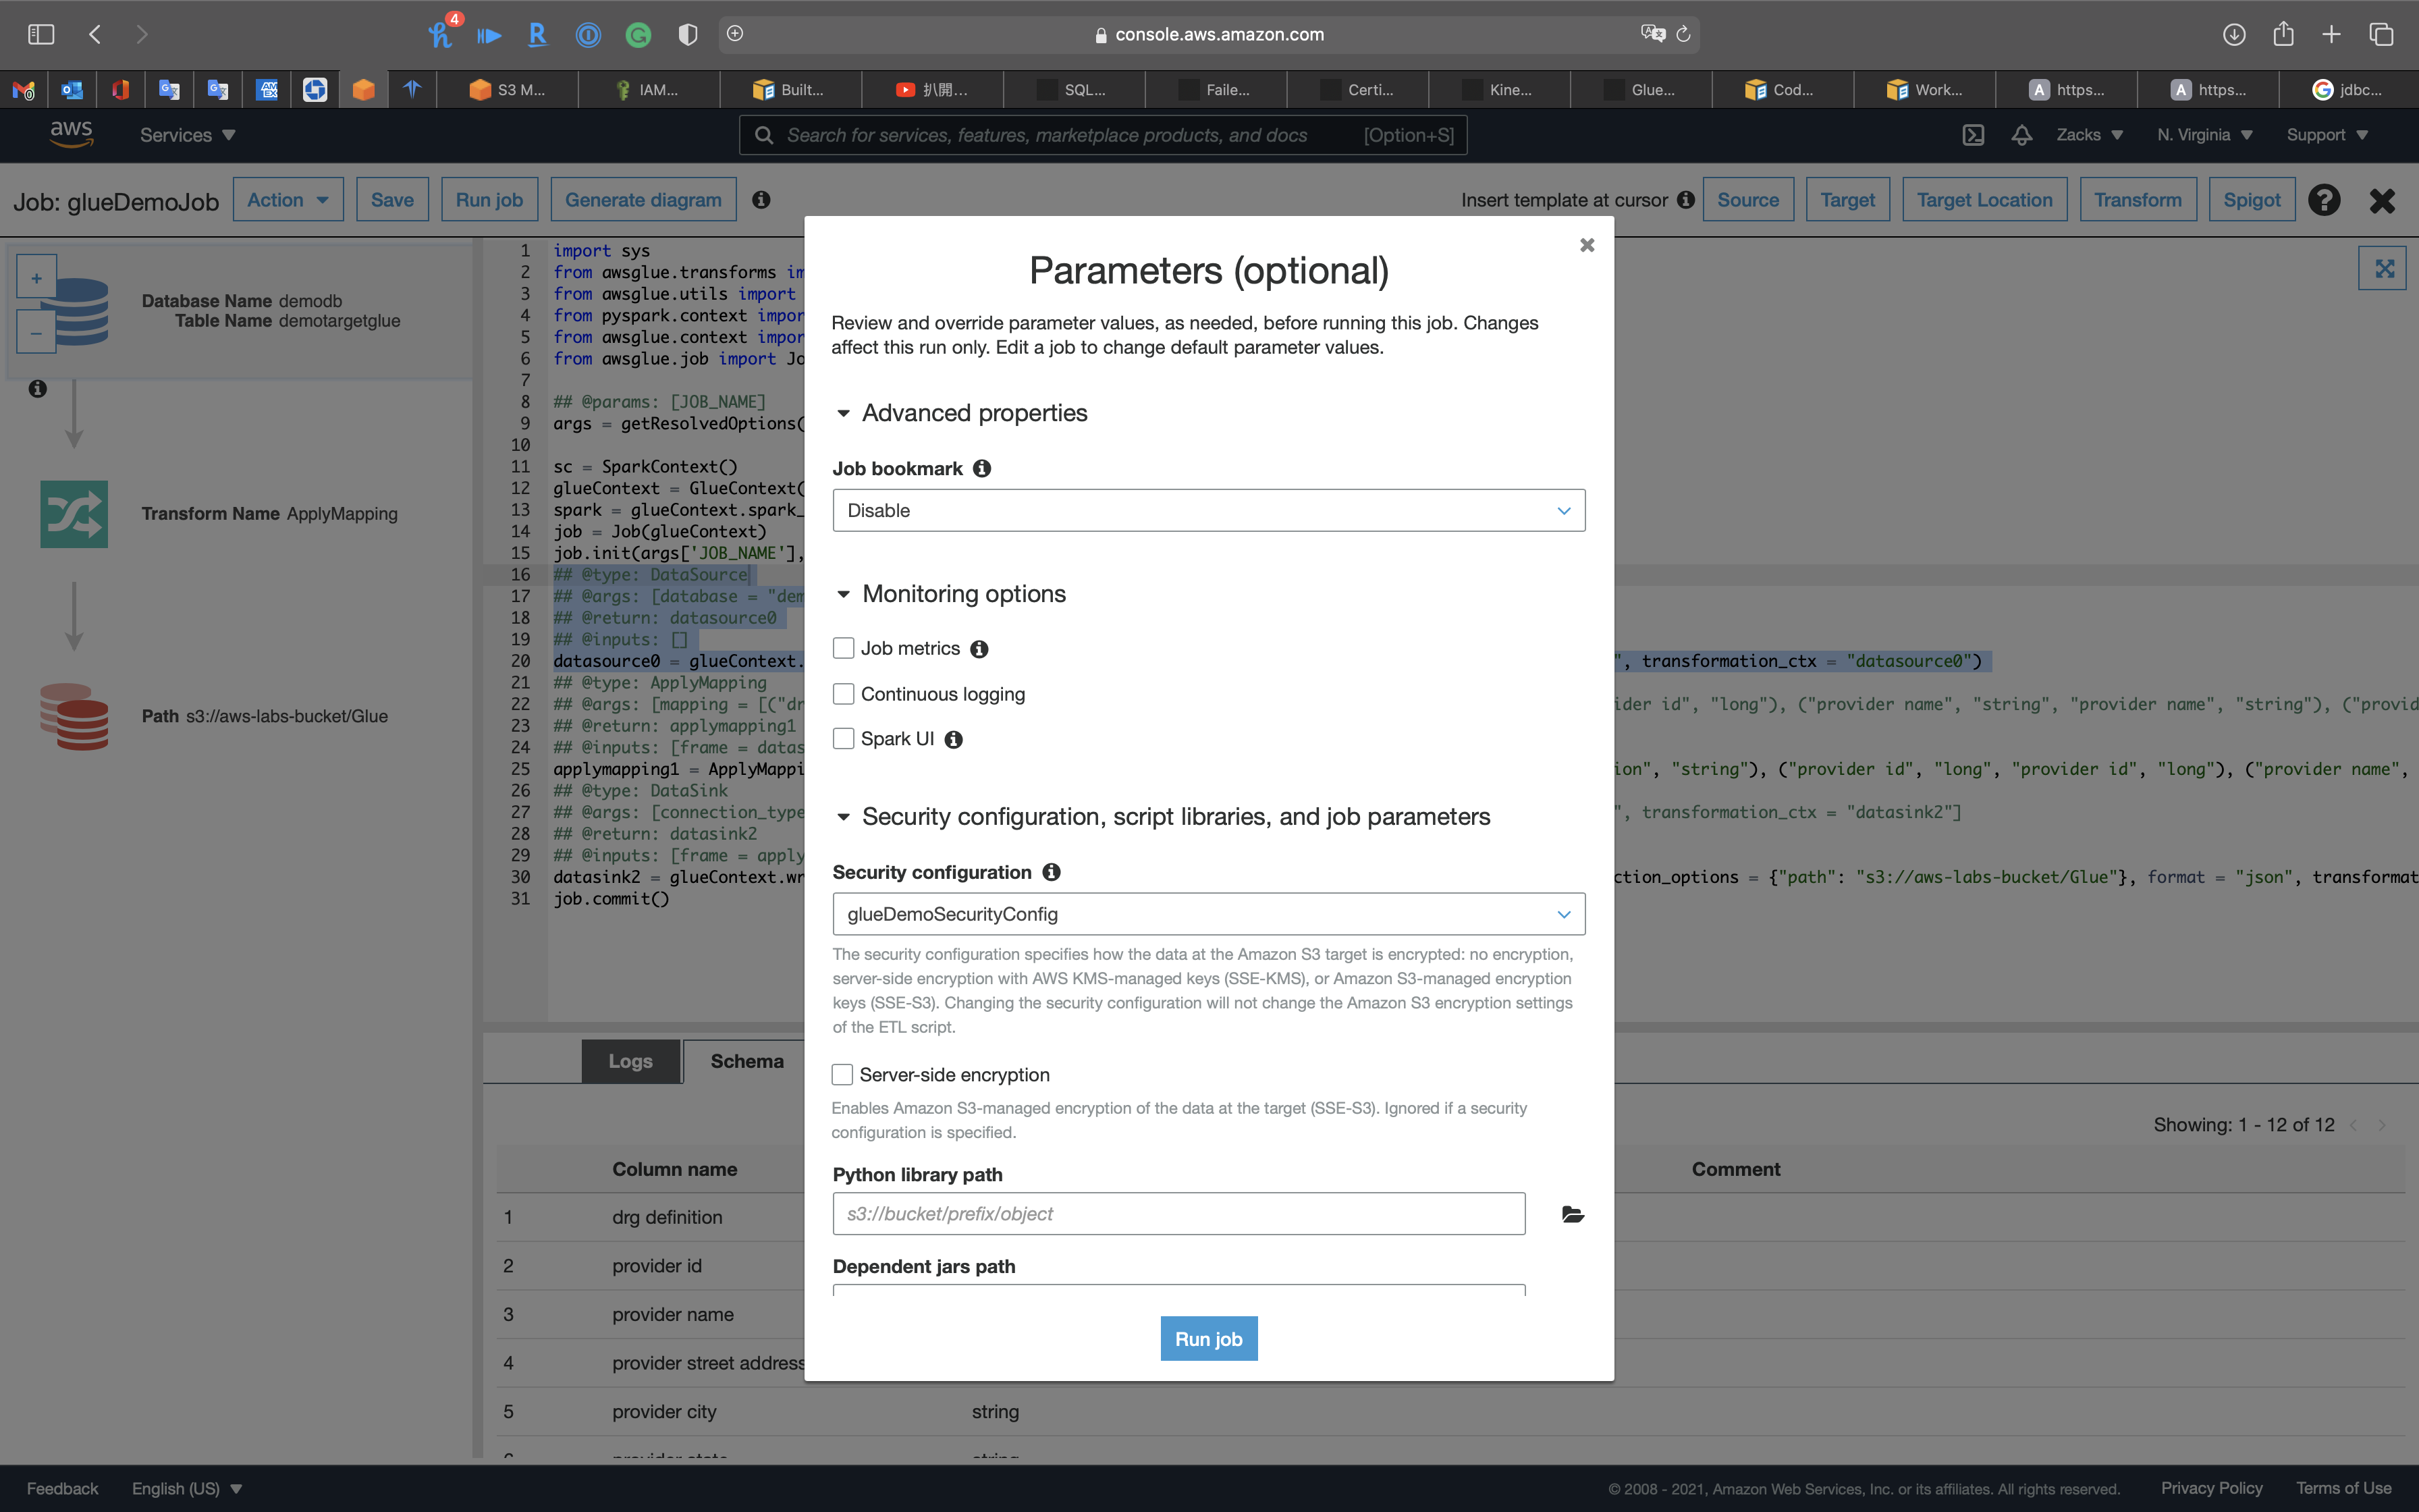Click the diagram zoom-in plus icon
Viewport: 2419px width, 1512px height.
[x=36, y=278]
